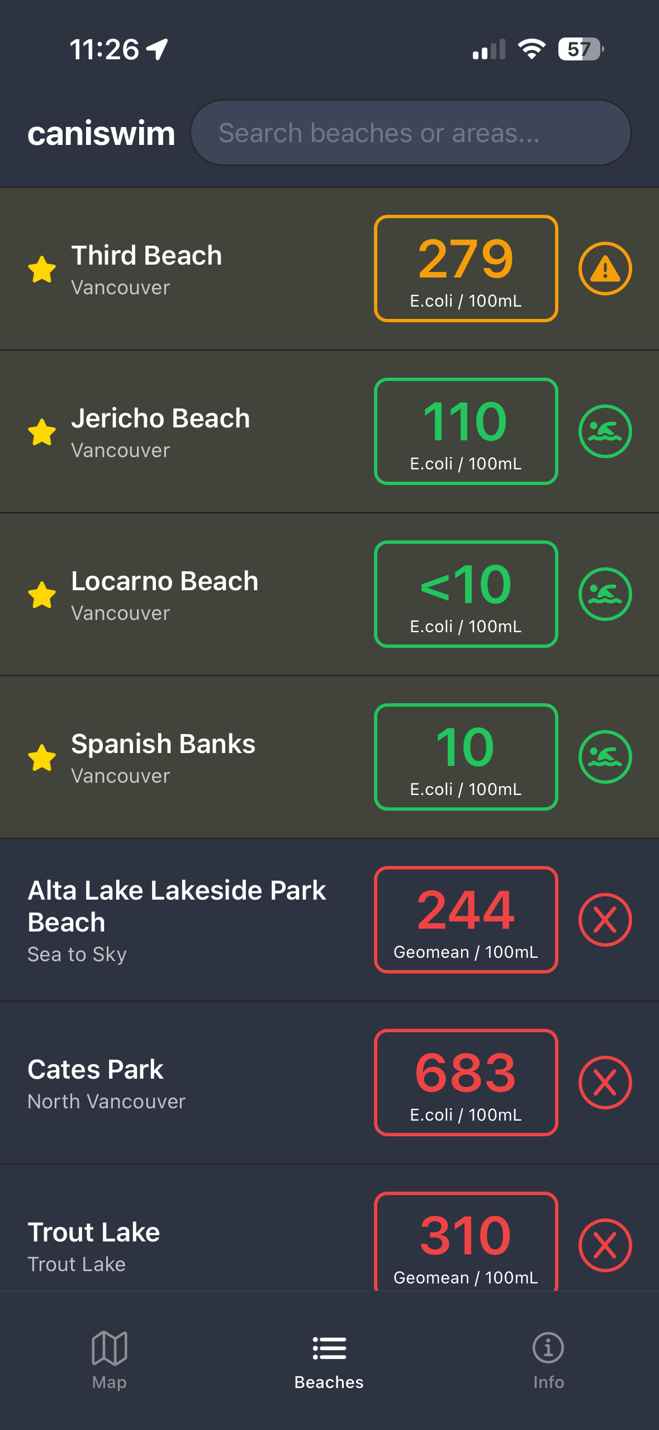Tap the swimmer icon beside Spanish Banks

(x=605, y=757)
